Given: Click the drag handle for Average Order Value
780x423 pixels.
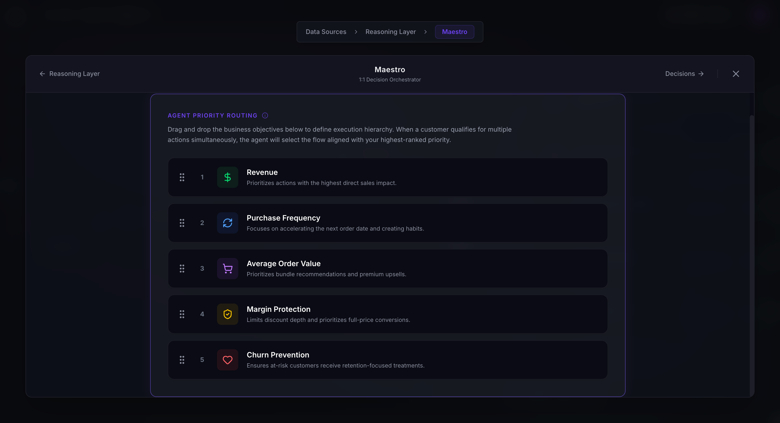Looking at the screenshot, I should point(182,269).
